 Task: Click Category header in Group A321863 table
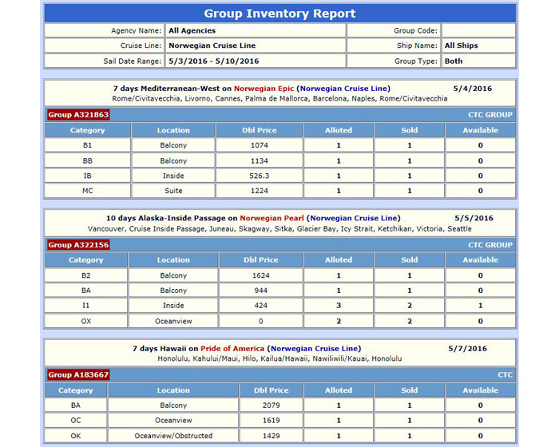[x=87, y=130]
